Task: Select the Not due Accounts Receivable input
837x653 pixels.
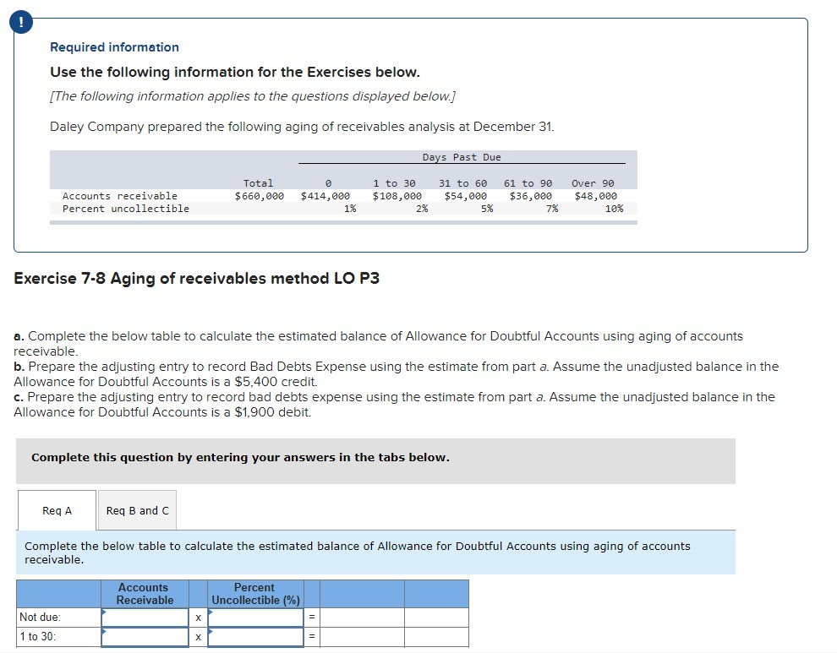Action: click(145, 618)
